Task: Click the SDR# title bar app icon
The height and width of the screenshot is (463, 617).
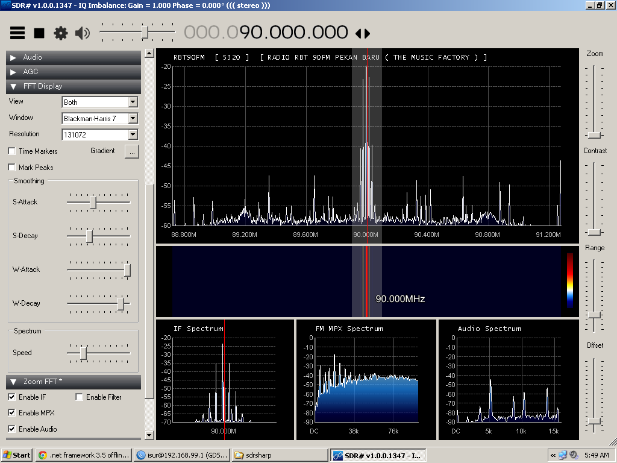Action: point(5,5)
